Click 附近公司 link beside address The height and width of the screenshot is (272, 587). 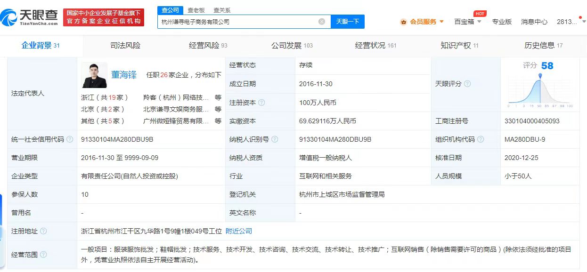[239, 231]
